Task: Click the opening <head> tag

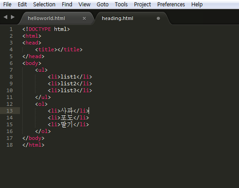Action: click(x=32, y=43)
